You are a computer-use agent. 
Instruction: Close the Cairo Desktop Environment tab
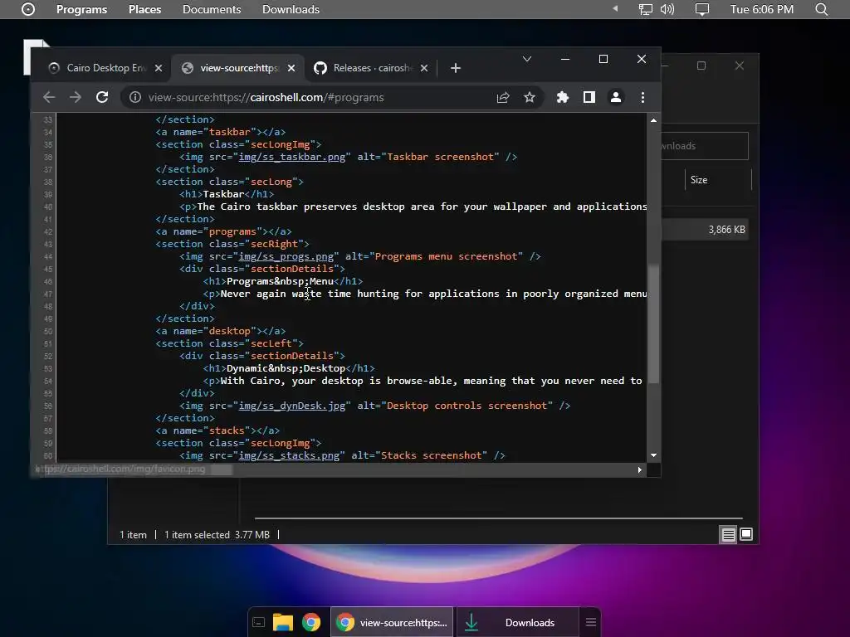click(x=159, y=68)
